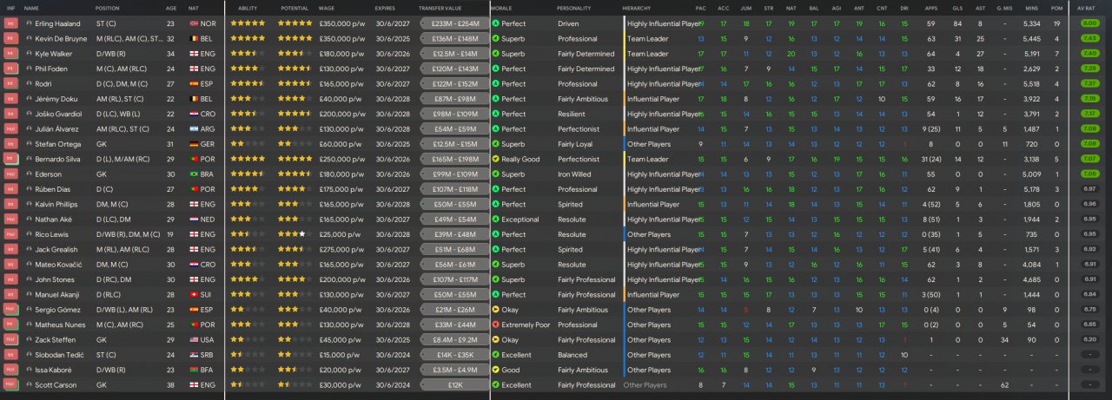This screenshot has width=1112, height=400.
Task: Click the Croatia flag in Joško Gvardiol's row
Action: pos(194,114)
